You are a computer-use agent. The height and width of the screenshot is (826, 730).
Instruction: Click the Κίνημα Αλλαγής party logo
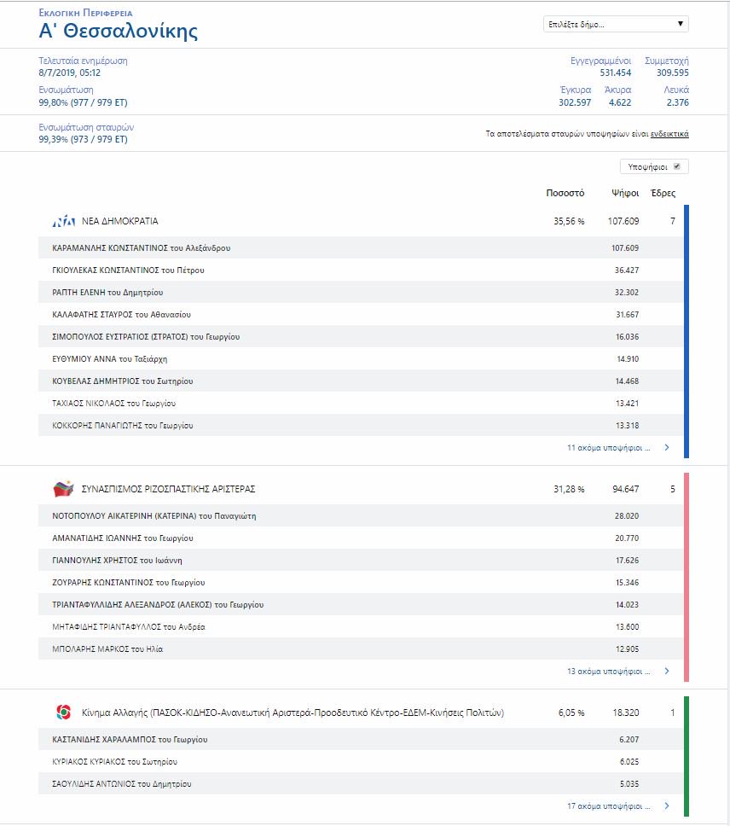64,713
